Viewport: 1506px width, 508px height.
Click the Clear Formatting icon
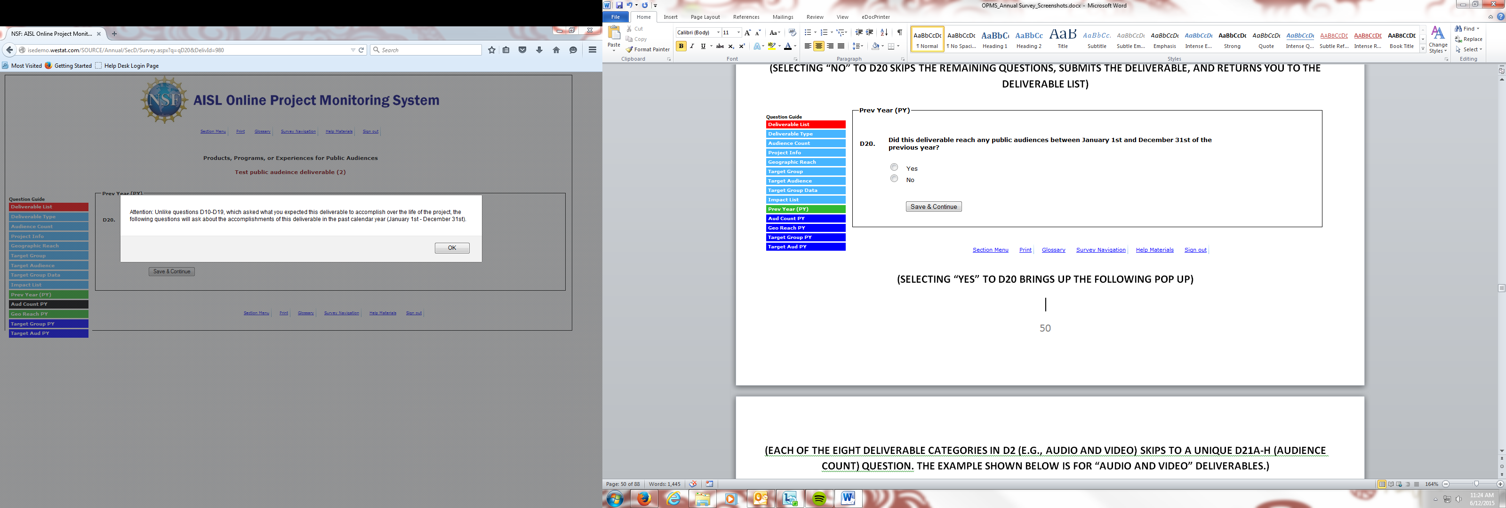tap(792, 33)
